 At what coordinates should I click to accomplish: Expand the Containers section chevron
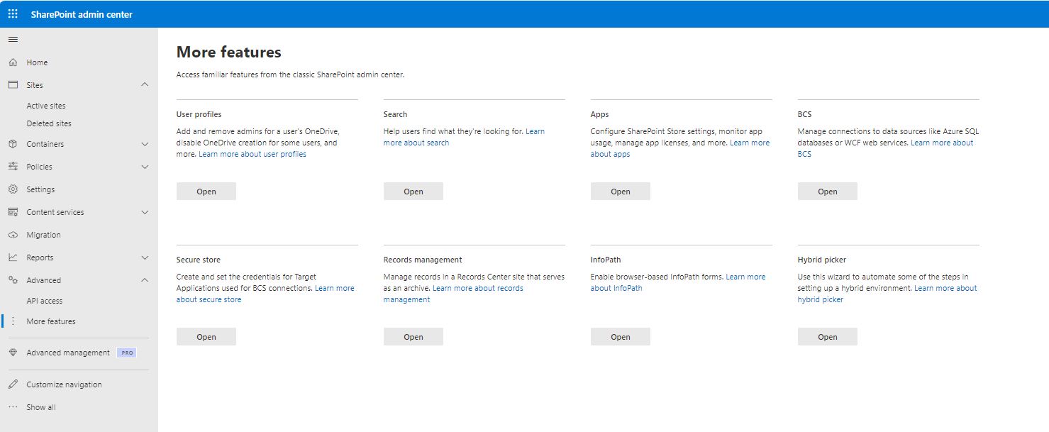pyautogui.click(x=145, y=144)
